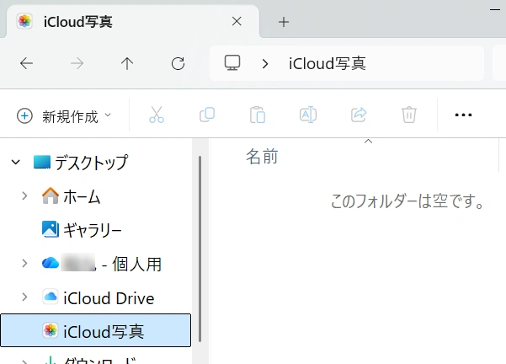Open the See more three-dots menu
Screen dimensions: 506x364
click(x=463, y=115)
